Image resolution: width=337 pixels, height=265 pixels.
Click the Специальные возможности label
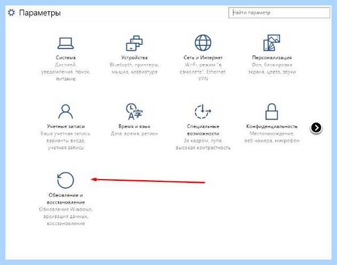203,130
